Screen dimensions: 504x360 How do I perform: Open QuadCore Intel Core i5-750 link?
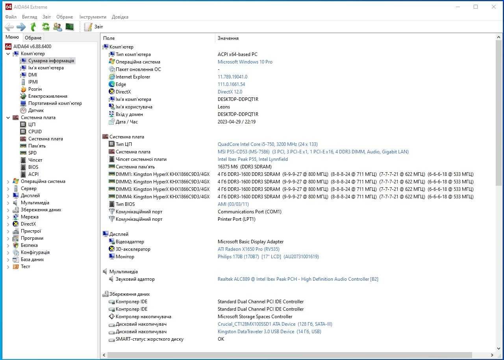[268, 144]
